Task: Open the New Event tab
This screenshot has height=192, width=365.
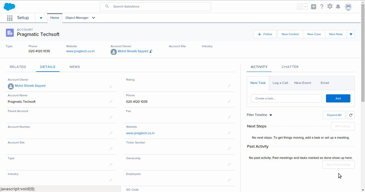Action: [303, 83]
